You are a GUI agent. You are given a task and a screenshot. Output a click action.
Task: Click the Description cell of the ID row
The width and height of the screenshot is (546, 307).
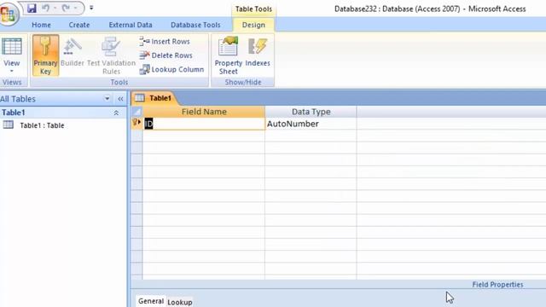[451, 124]
